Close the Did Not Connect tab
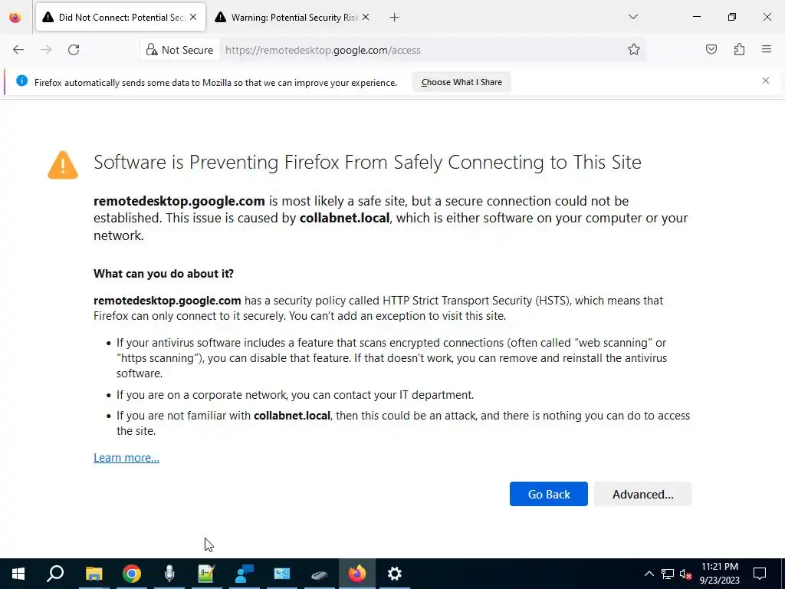The height and width of the screenshot is (589, 785). click(x=192, y=17)
